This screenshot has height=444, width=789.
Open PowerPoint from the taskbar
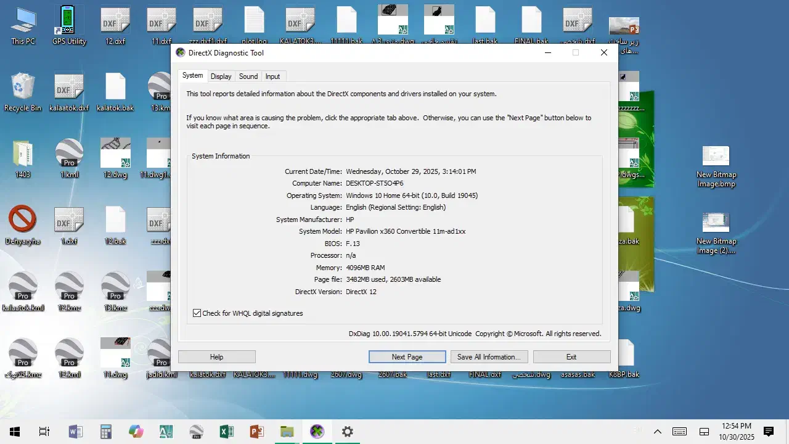coord(256,432)
